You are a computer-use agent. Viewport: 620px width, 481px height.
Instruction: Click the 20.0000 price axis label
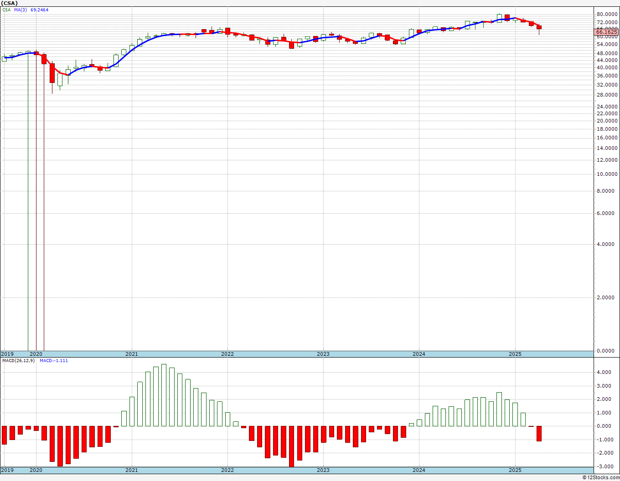pos(607,121)
